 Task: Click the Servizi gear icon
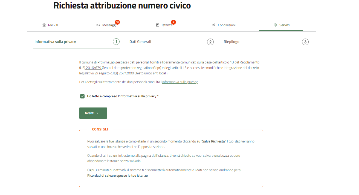pos(275,25)
